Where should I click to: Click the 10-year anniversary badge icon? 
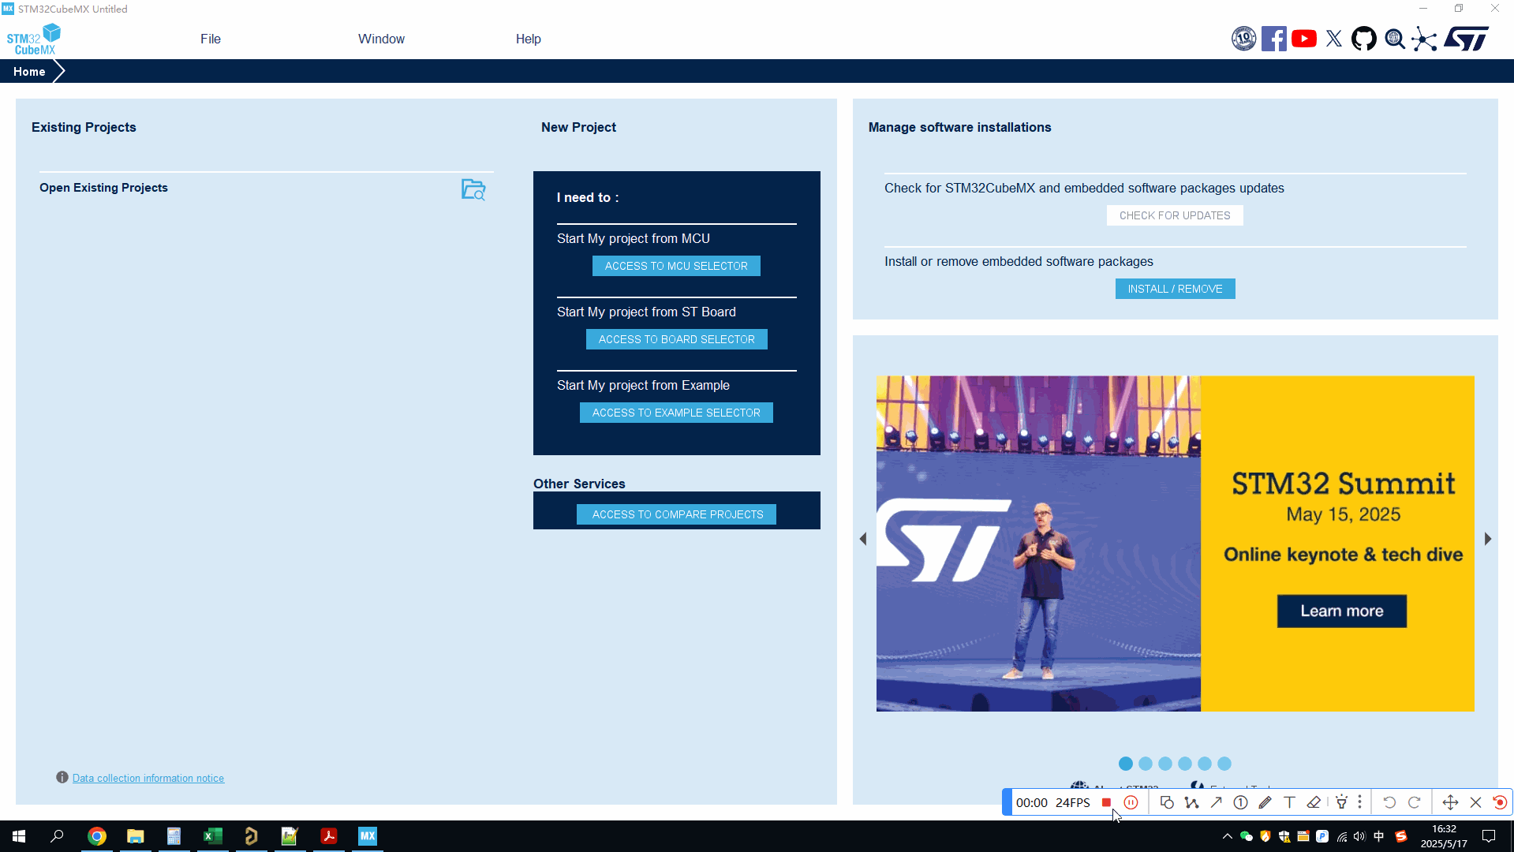[x=1243, y=39]
